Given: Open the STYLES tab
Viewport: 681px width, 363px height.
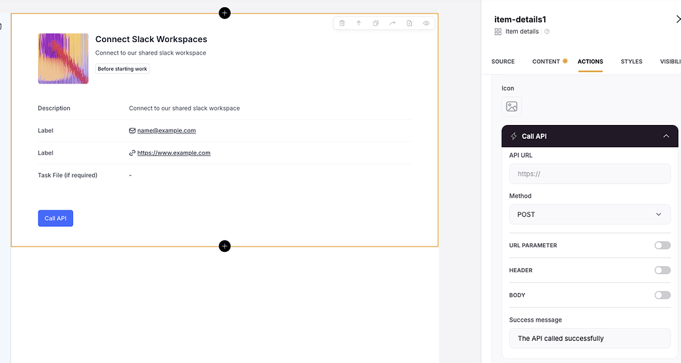Looking at the screenshot, I should (632, 62).
